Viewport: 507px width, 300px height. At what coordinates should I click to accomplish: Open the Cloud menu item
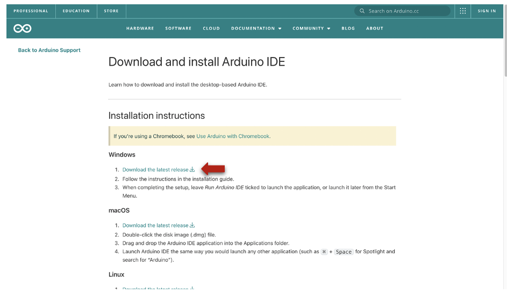[x=211, y=28]
